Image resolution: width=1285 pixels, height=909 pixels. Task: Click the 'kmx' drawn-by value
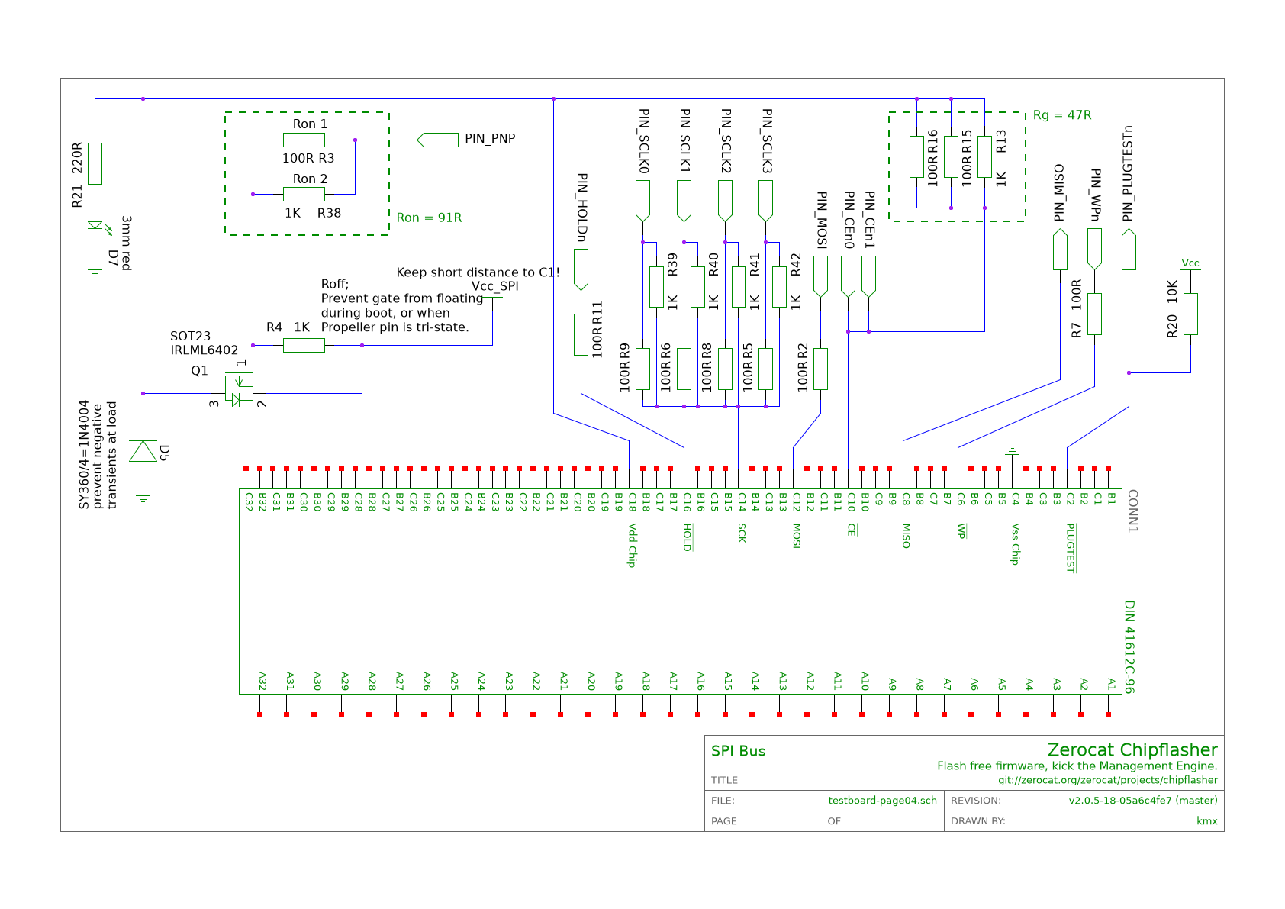coord(1207,821)
